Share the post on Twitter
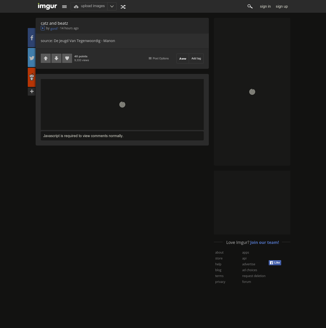 click(x=32, y=58)
